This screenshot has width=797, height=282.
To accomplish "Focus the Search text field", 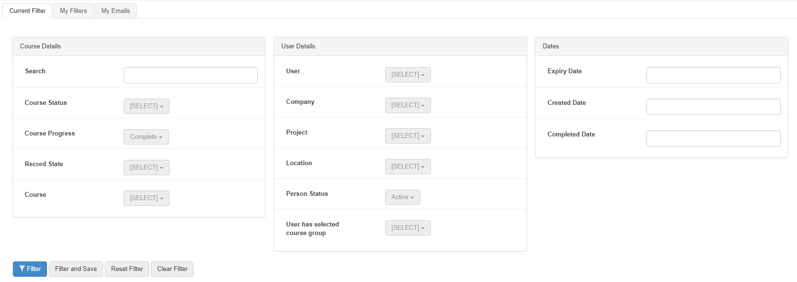I will (190, 75).
